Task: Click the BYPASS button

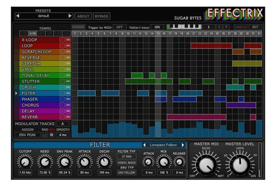Action: coord(101,16)
